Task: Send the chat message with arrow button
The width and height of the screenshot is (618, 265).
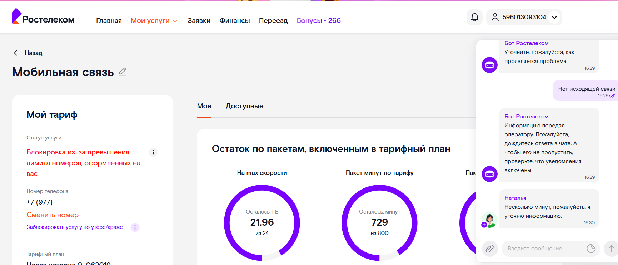Action: click(x=611, y=249)
